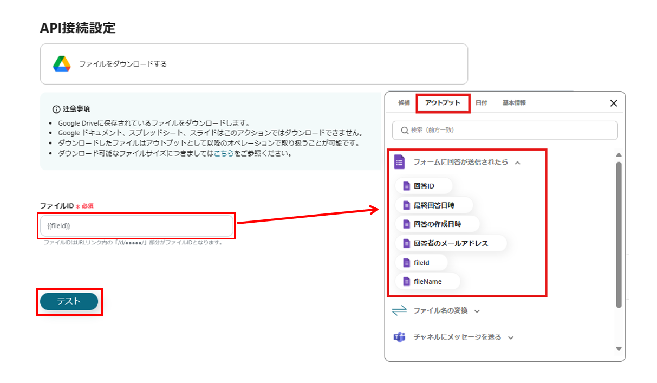Screen dimensions: 657x383
Task: Click the チャネルにメッセージを送る section title
Action: coord(458,337)
